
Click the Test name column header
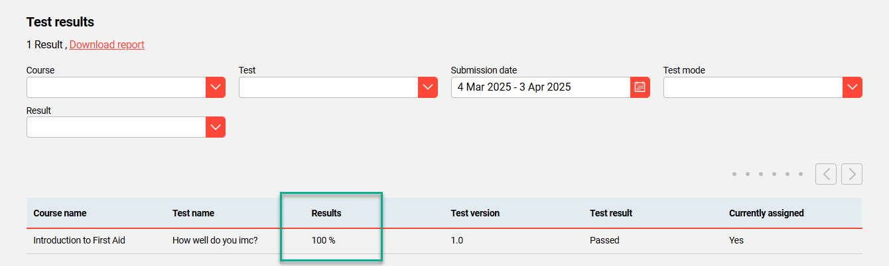click(193, 213)
